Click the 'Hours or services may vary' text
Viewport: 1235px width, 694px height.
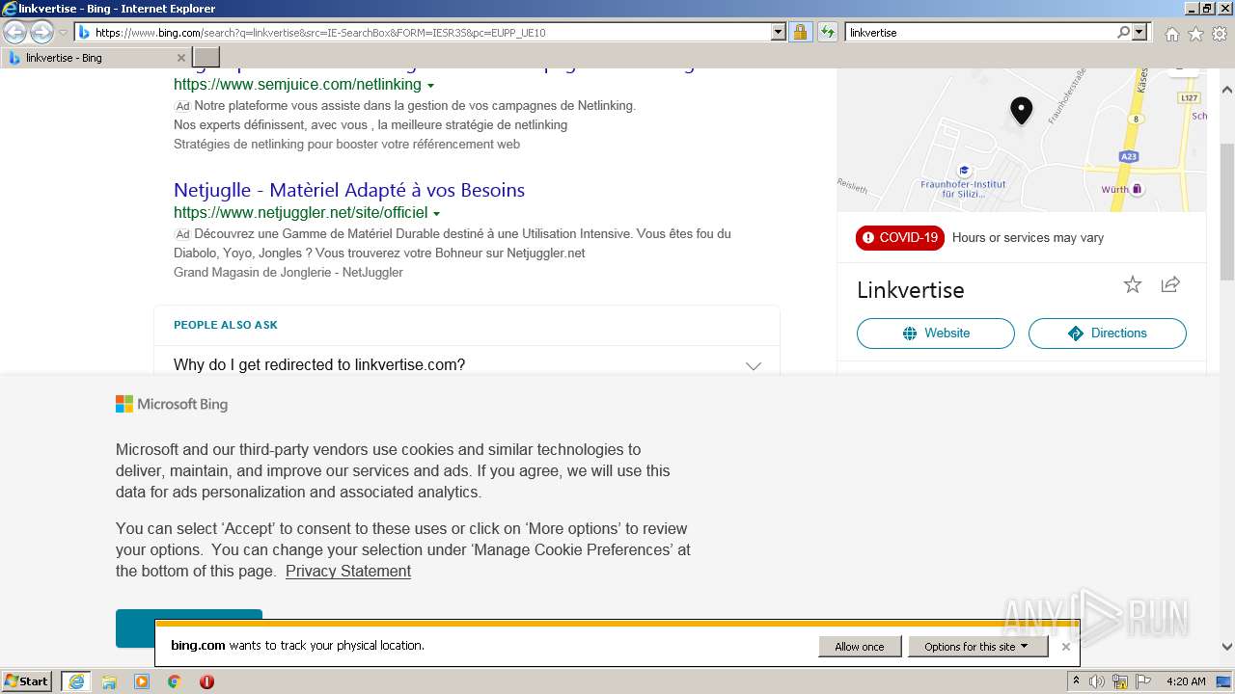[x=1028, y=237]
